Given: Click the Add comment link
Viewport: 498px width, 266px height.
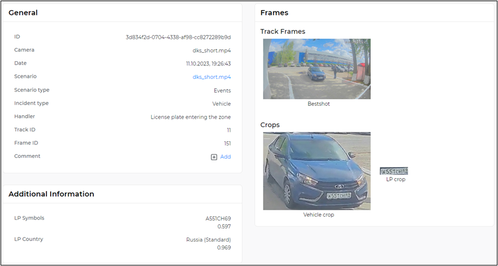Looking at the screenshot, I should [x=225, y=157].
